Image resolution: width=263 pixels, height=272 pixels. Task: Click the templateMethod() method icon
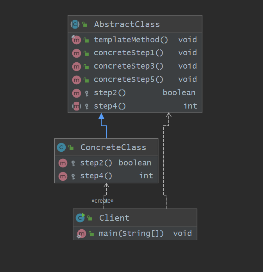[76, 40]
